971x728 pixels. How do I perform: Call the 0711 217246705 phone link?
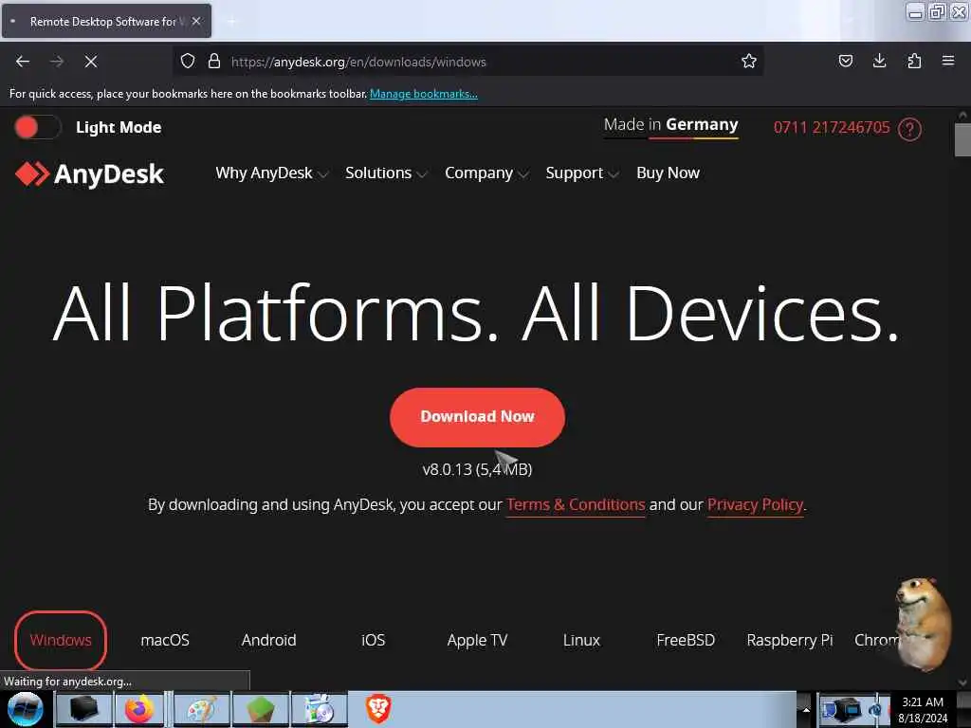tap(831, 128)
